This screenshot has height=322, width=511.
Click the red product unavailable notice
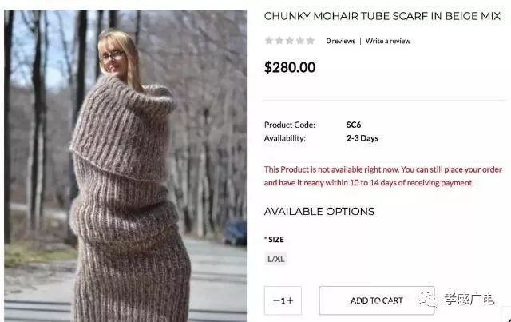coord(383,176)
